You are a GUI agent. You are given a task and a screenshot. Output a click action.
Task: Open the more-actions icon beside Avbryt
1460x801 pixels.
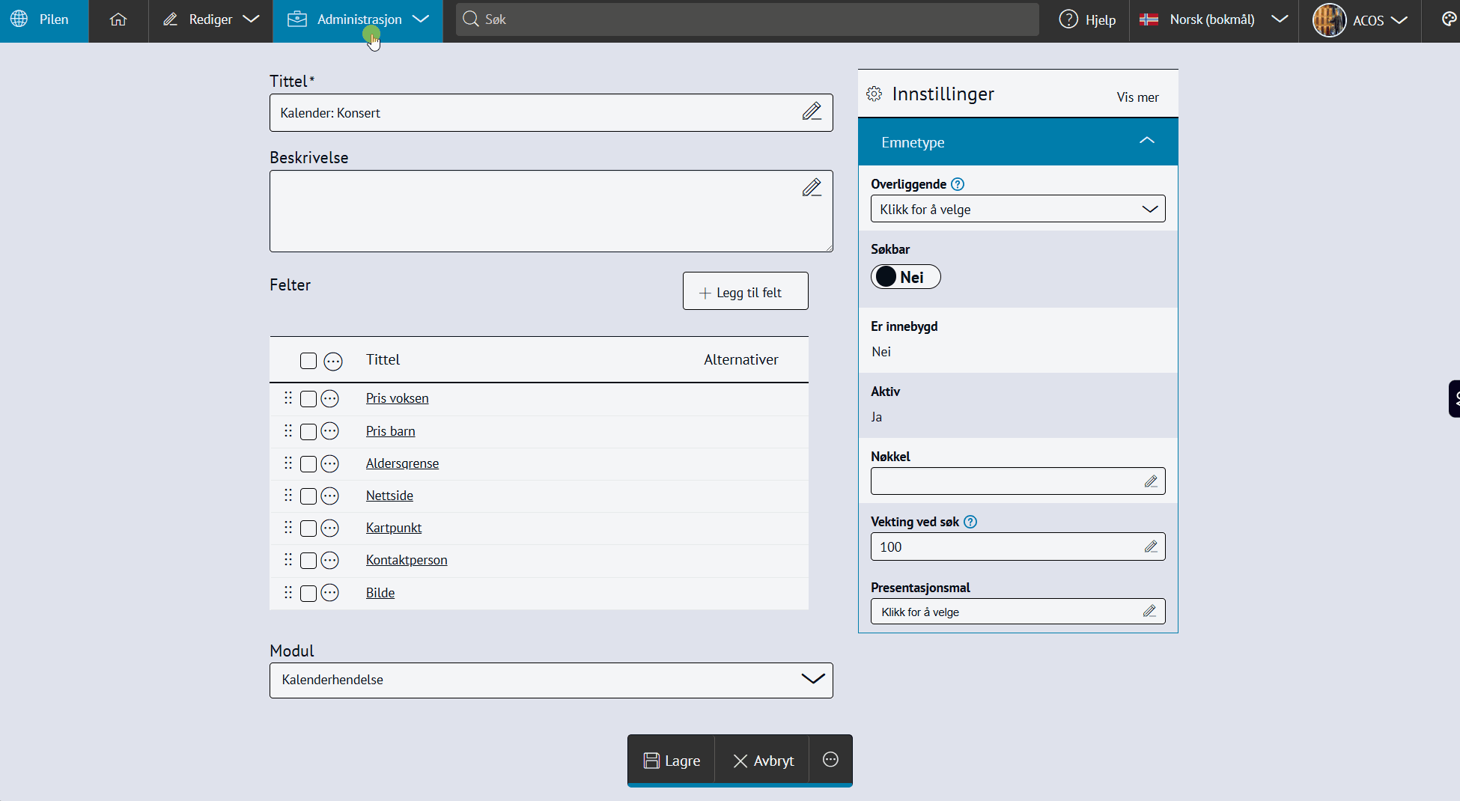pyautogui.click(x=830, y=760)
